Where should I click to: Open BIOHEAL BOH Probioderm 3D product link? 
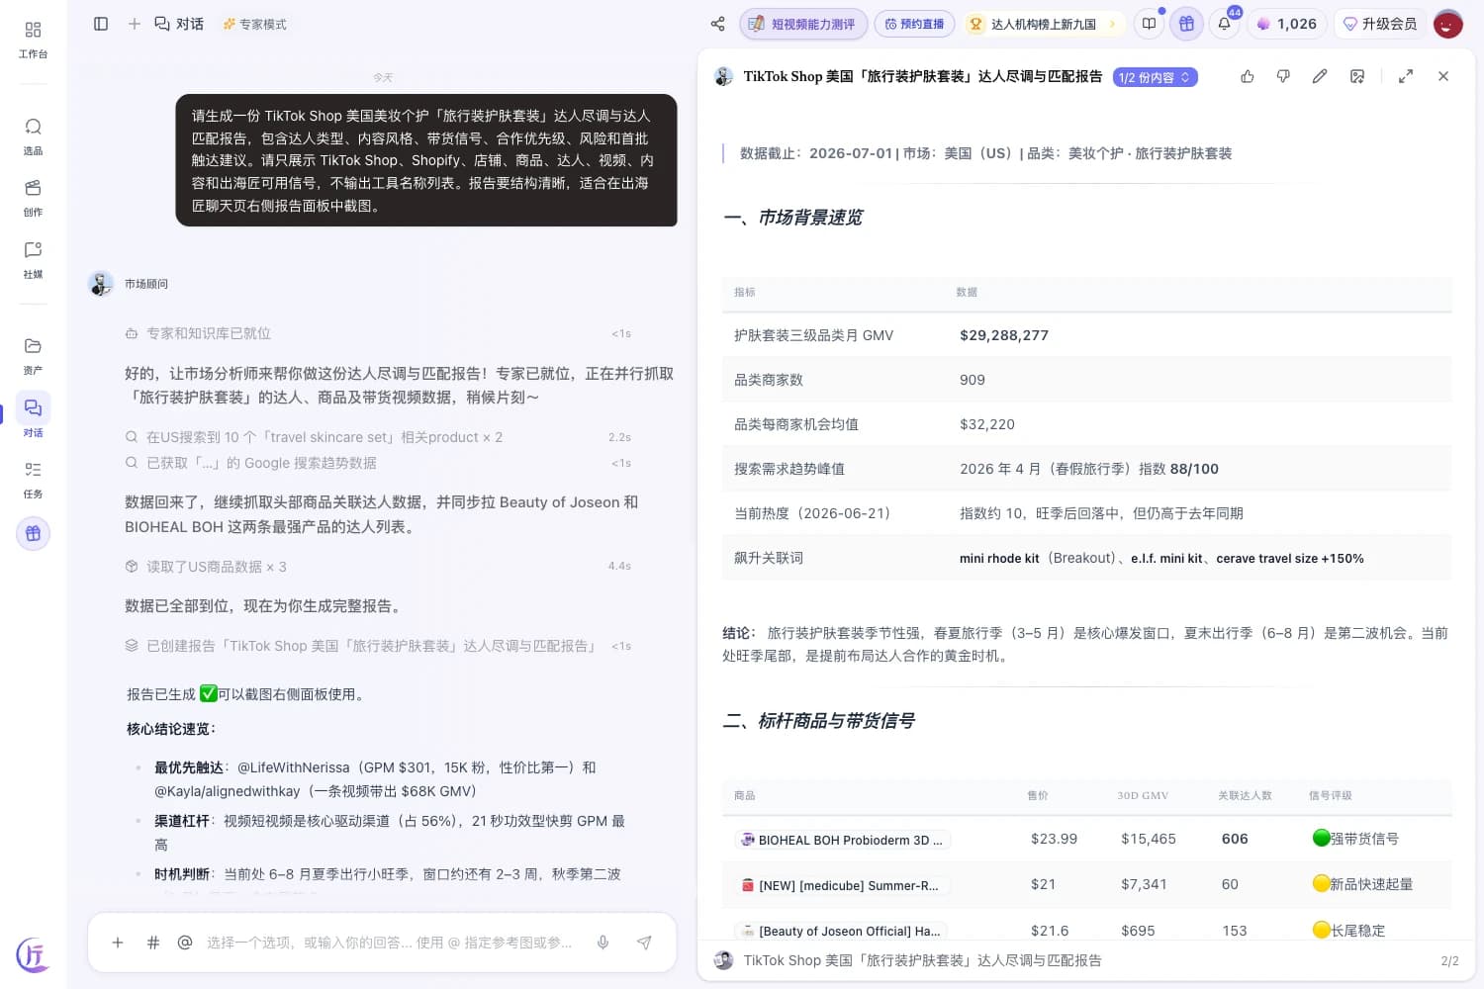coord(843,840)
